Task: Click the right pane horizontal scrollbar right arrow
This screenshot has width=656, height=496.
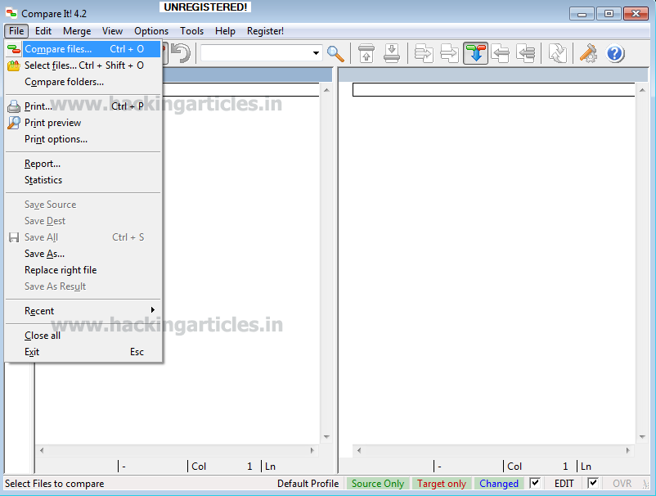Action: (628, 450)
